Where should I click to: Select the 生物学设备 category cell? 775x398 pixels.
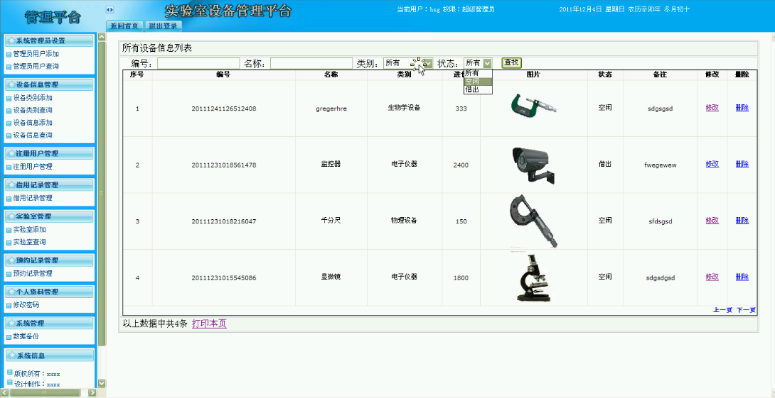pyautogui.click(x=405, y=108)
